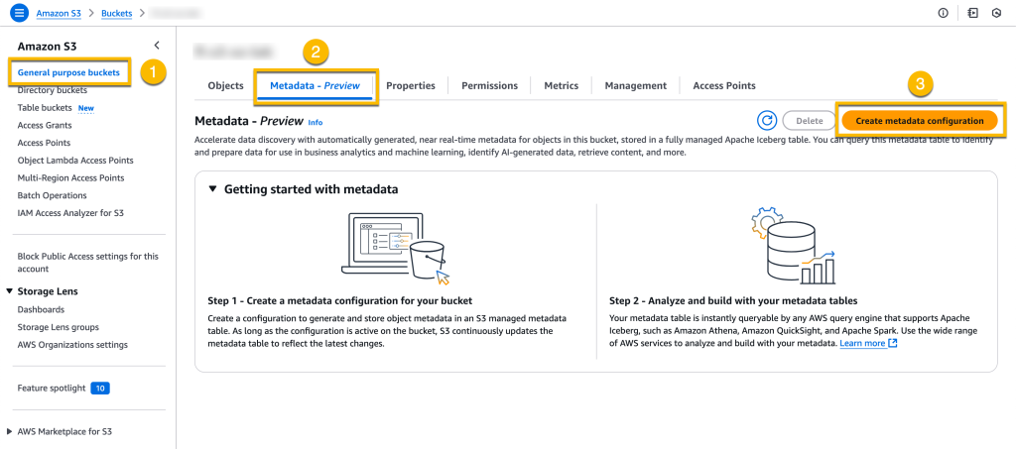Follow the Learn more link
This screenshot has height=449, width=1016.
tap(862, 343)
